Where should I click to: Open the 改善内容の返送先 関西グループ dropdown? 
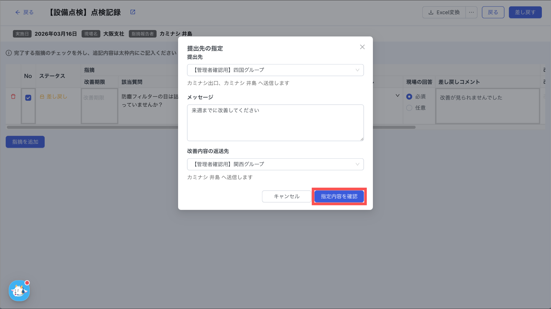pyautogui.click(x=275, y=164)
